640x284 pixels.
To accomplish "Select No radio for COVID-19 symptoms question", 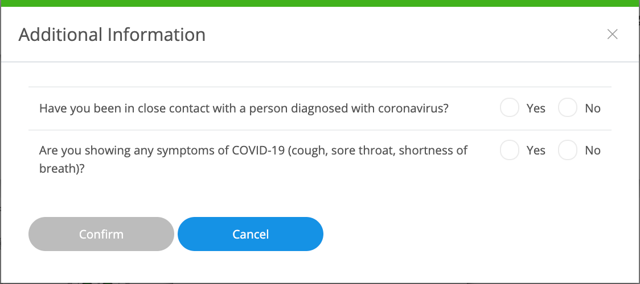I will pos(568,151).
